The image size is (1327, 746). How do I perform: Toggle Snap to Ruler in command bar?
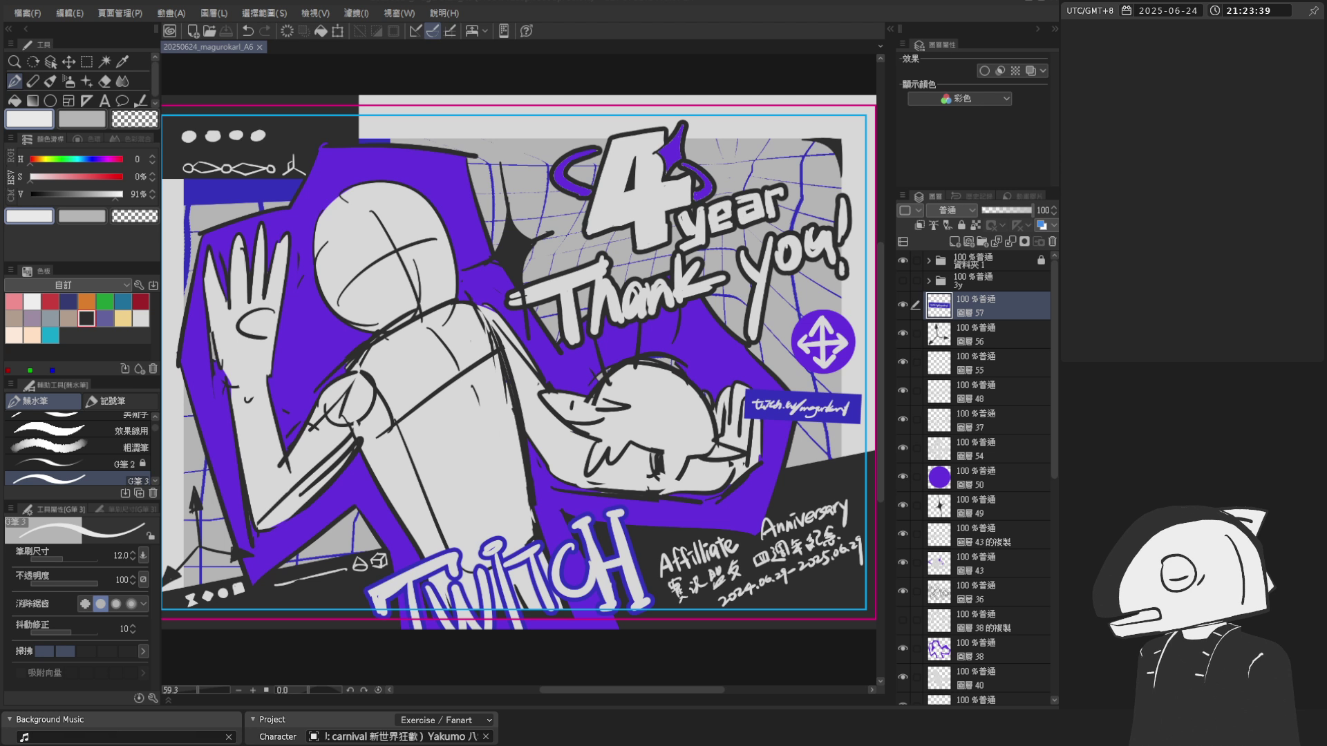click(x=415, y=31)
